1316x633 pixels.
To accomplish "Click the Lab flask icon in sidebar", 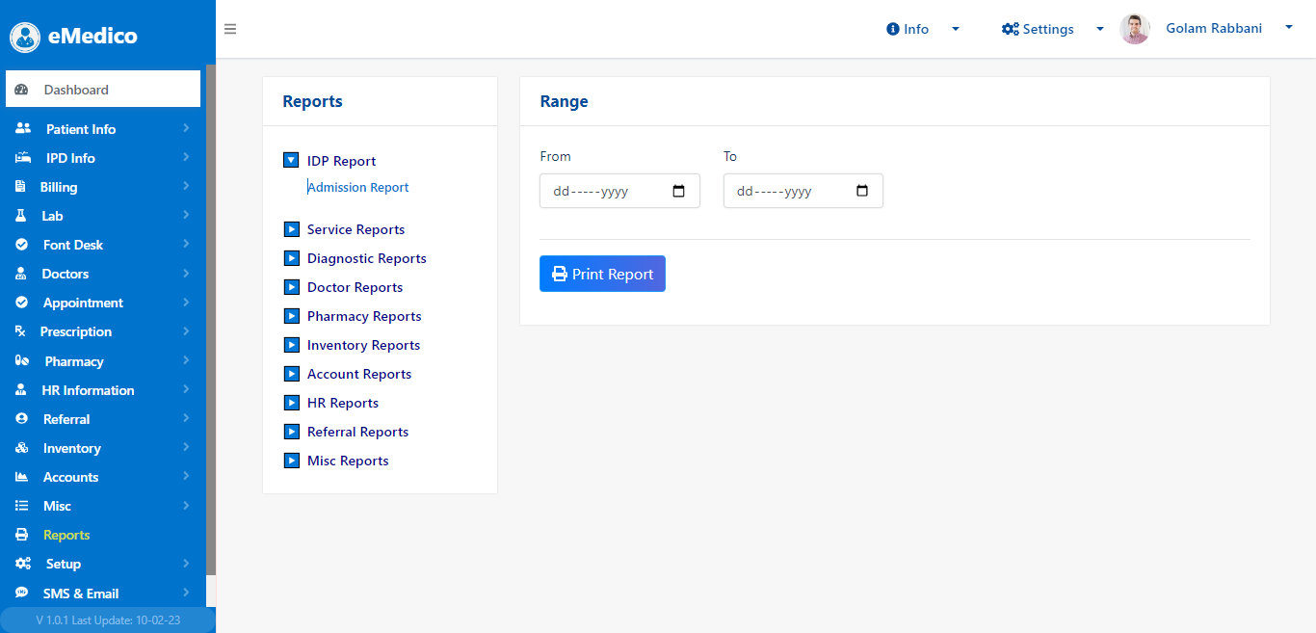I will coord(21,216).
